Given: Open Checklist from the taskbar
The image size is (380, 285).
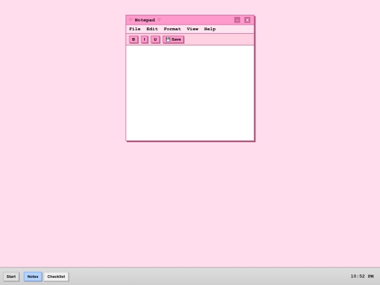Looking at the screenshot, I should (56, 277).
